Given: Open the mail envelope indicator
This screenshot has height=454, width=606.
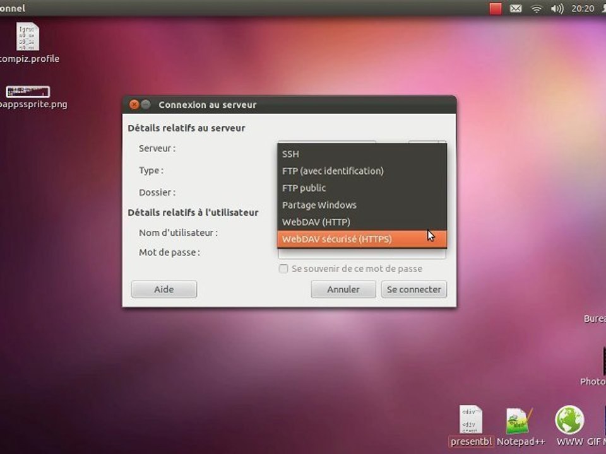Looking at the screenshot, I should [x=516, y=8].
